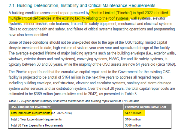Viewport: 181px width, 134px height.
Task: Click the line mentioning "$369 million (accumulative cost to 2042)"
Action: (73, 94)
